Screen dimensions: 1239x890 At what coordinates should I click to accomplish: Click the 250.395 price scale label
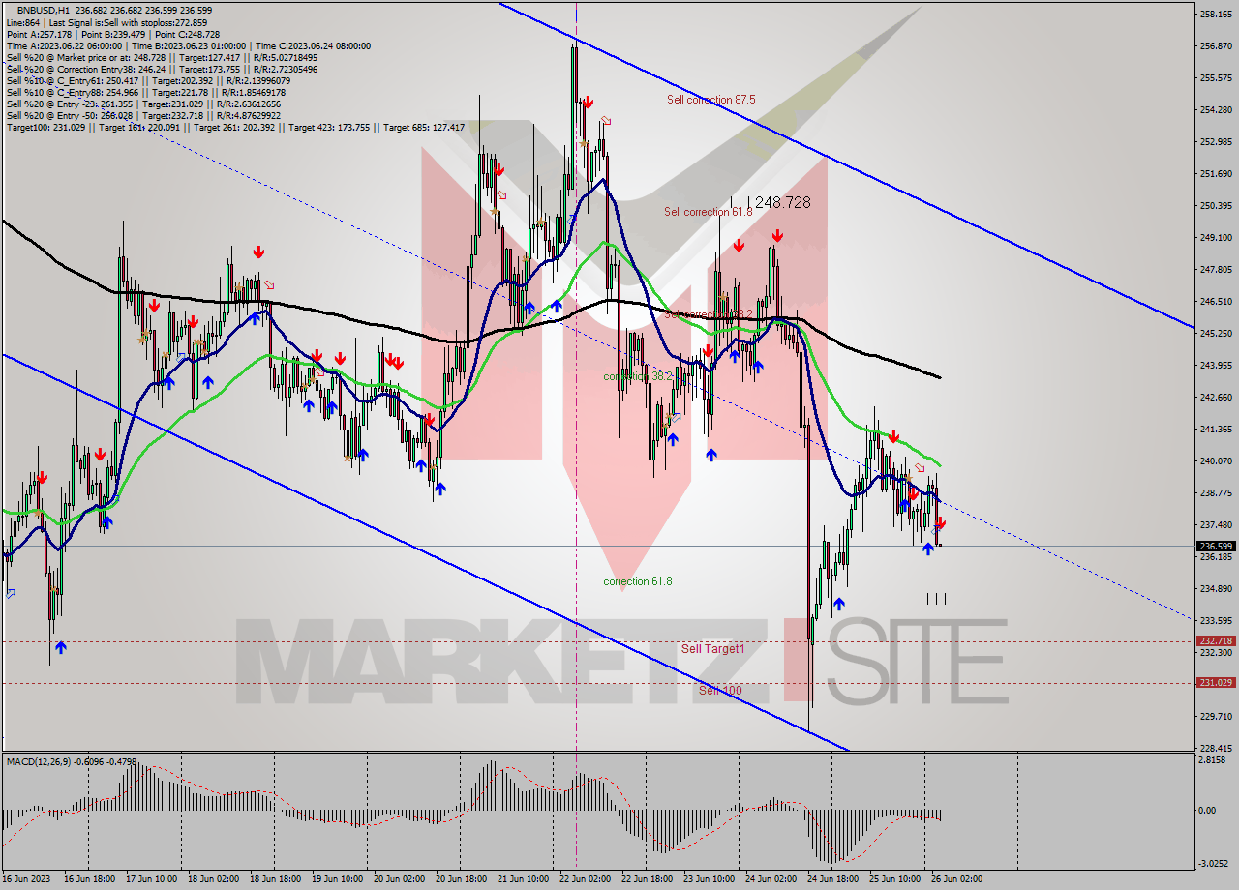click(1216, 206)
